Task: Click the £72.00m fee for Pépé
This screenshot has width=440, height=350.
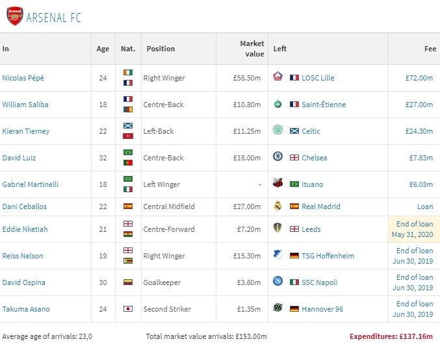Action: coord(419,78)
